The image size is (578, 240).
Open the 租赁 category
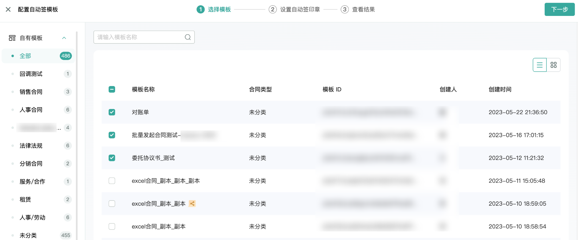(x=39, y=199)
